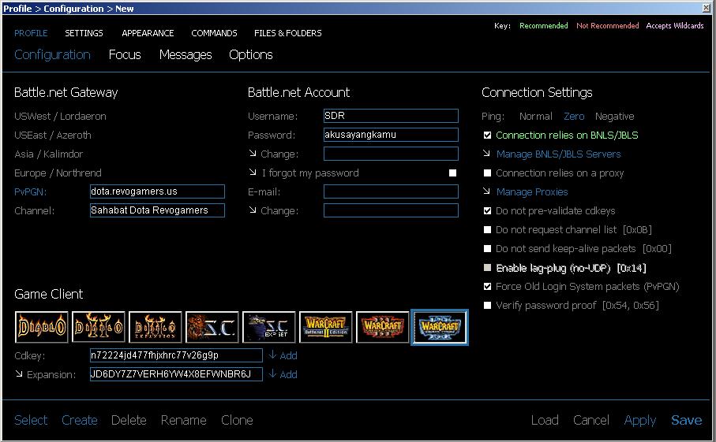This screenshot has width=716, height=442.
Task: Click the arrow icon beside Cdkey Add
Action: tap(272, 355)
